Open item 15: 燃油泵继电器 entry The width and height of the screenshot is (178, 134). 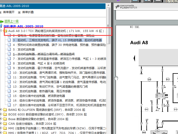39,96
